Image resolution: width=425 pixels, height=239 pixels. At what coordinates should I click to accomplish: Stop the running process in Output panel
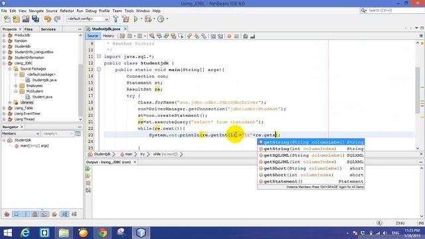click(x=88, y=183)
